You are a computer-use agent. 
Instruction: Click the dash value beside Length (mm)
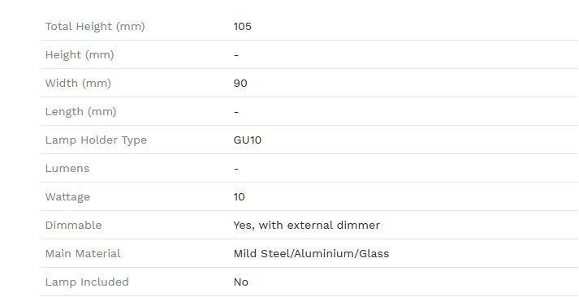236,112
